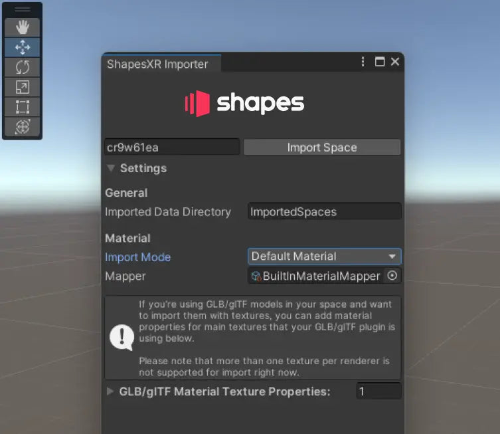Click the Material section heading
The image size is (500, 434).
tap(127, 238)
